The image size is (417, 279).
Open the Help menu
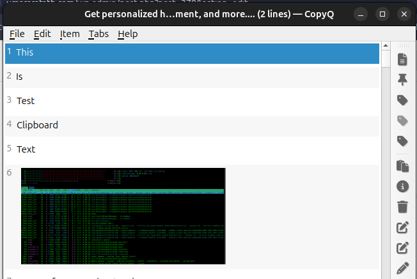[x=127, y=34]
